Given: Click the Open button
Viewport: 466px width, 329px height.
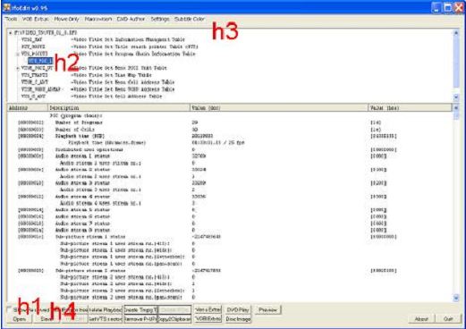Looking at the screenshot, I should coord(19,319).
